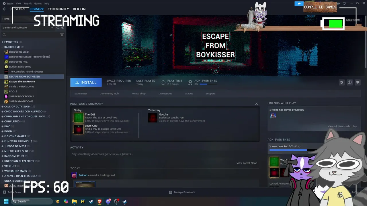Click the library Home button
The width and height of the screenshot is (367, 206).
[6, 19]
